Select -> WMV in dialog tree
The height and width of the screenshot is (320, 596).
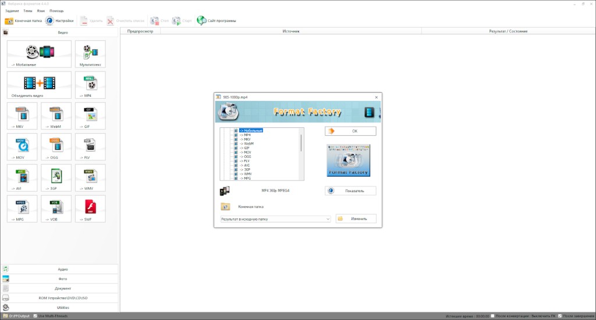point(246,174)
